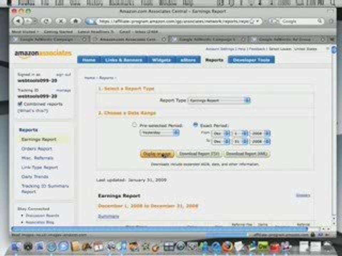Open the To year dropdown
The width and height of the screenshot is (342, 256).
click(x=260, y=142)
